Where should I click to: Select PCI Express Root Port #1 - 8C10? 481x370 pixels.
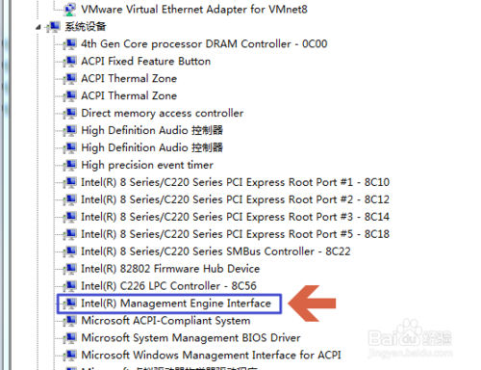pos(235,182)
